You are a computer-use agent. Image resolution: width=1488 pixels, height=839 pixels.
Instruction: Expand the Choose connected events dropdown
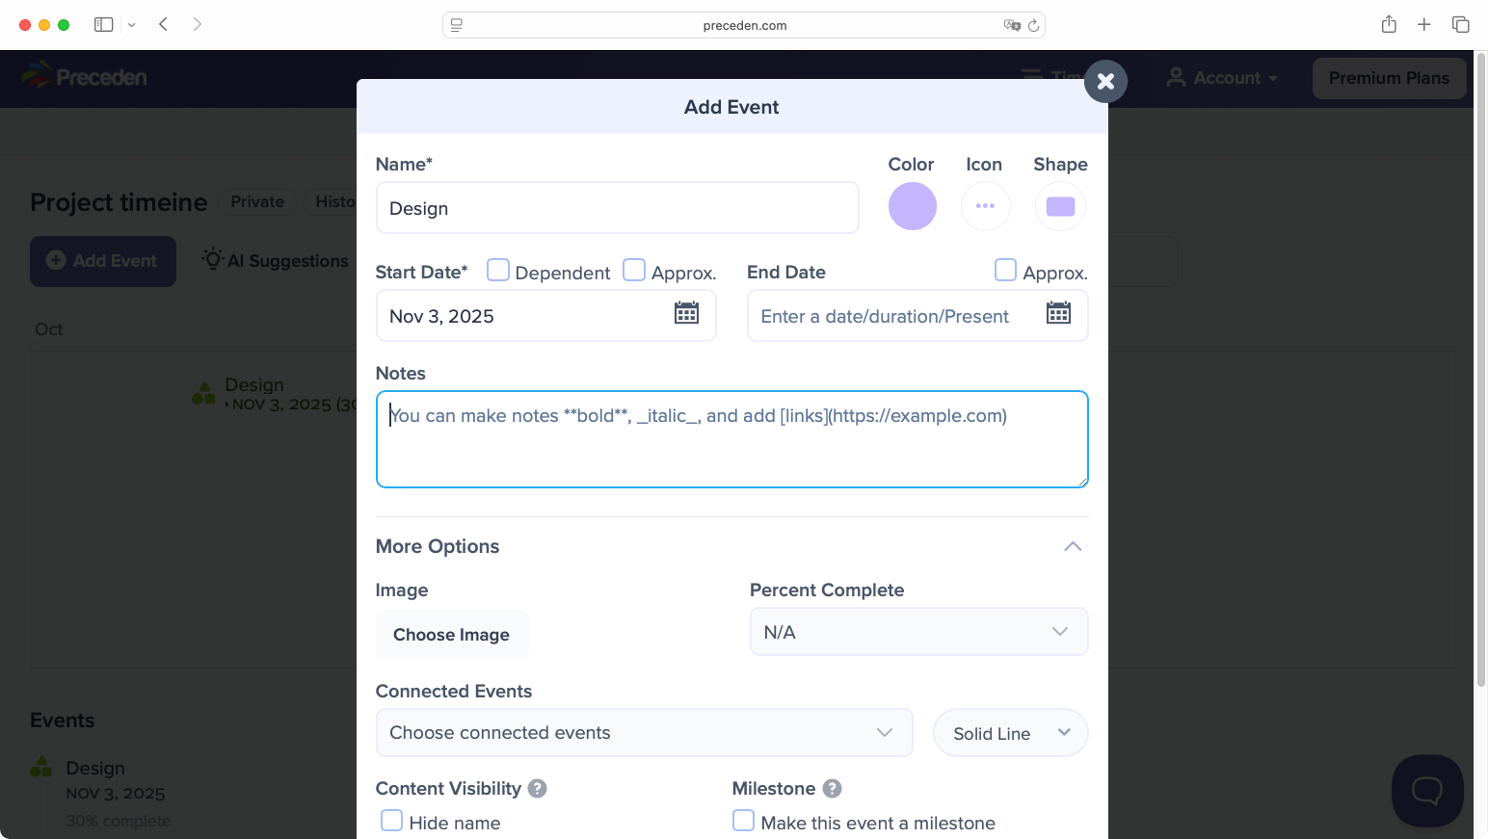[644, 733]
